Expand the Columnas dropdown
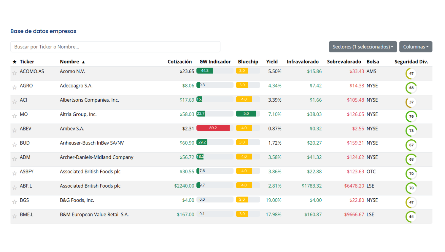Viewport: 445px width, 252px height. pos(415,47)
